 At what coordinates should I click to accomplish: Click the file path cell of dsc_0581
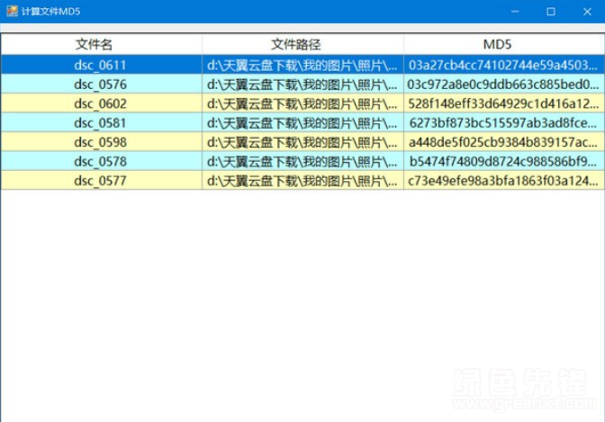pos(302,122)
